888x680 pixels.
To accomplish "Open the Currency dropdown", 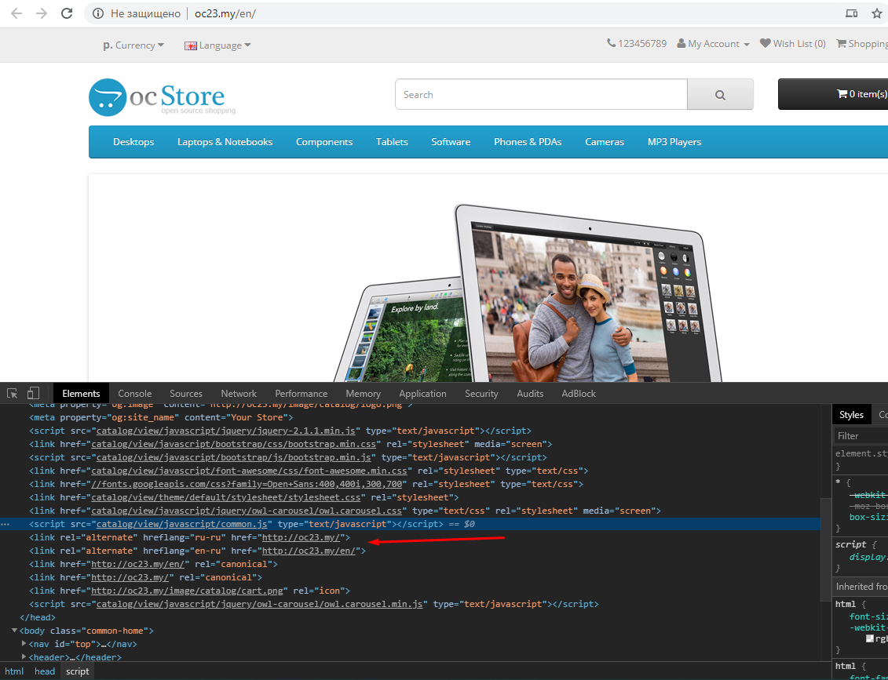I will point(133,45).
